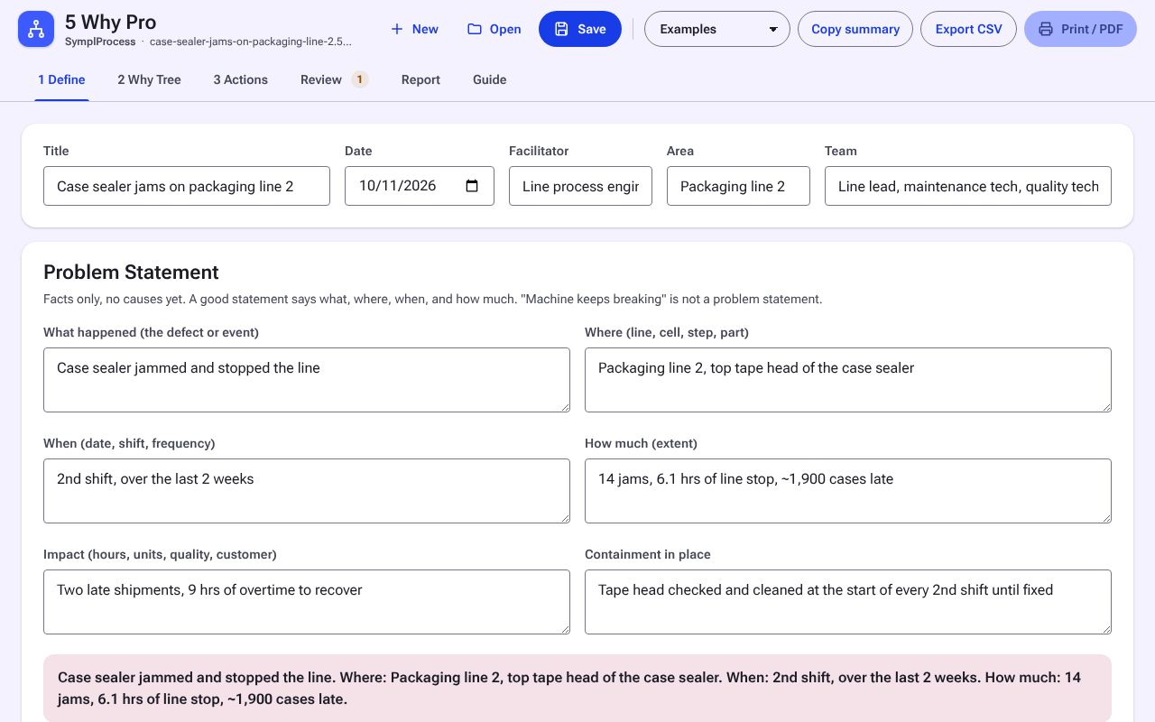The image size is (1155, 722).
Task: Click Copy summary button
Action: (x=855, y=29)
